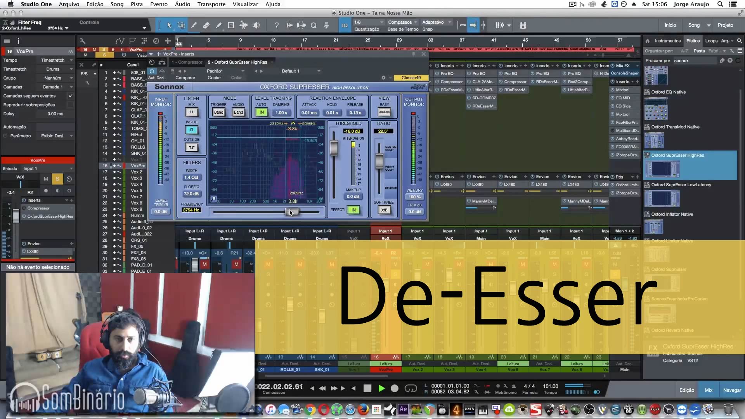Open the 1/8 Quantização dropdown
The image size is (745, 419).
[x=368, y=22]
